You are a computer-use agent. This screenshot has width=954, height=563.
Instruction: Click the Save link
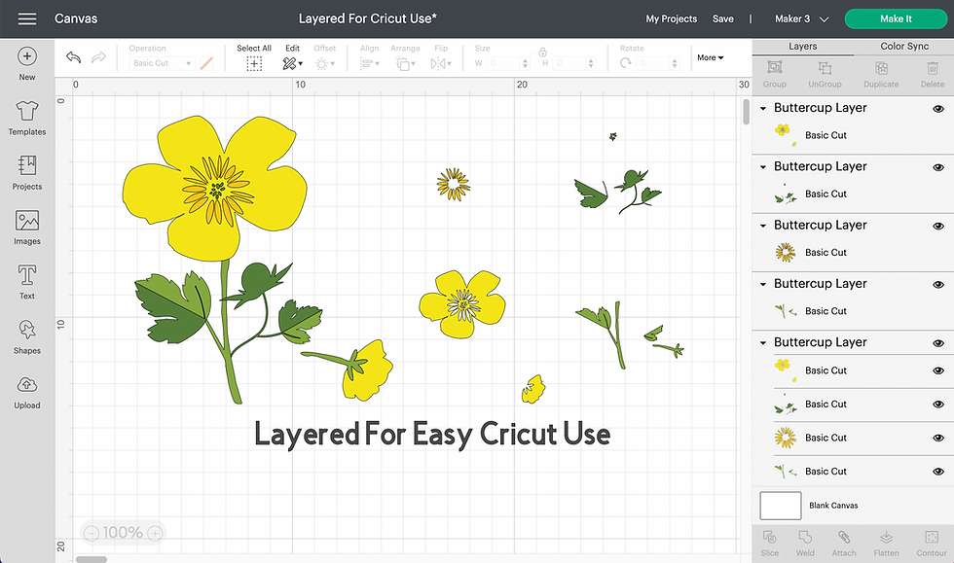[722, 18]
